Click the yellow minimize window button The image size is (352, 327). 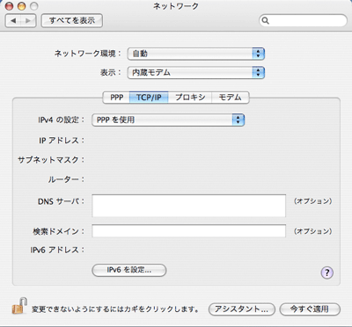[x=22, y=6]
